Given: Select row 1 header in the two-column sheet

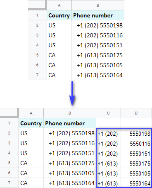Looking at the screenshot, I should click(x=38, y=15).
